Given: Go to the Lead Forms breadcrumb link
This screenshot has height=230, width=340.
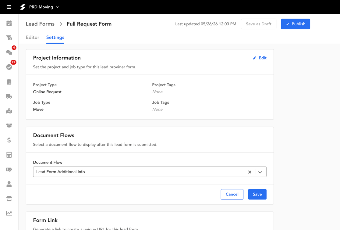Looking at the screenshot, I should (40, 24).
